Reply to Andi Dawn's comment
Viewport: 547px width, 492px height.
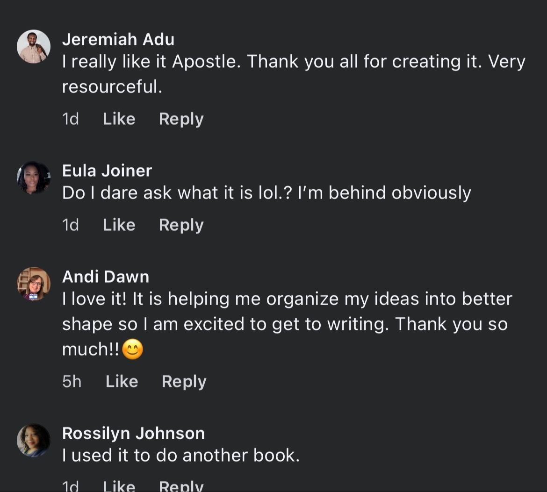184,381
